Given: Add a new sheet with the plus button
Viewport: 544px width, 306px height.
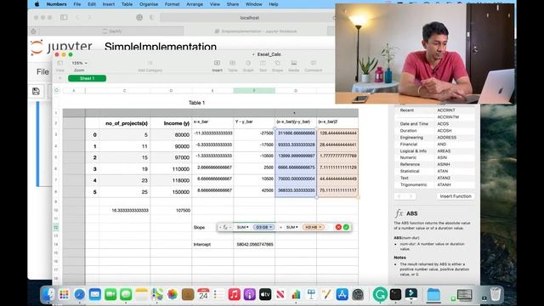Looking at the screenshot, I should click(59, 78).
